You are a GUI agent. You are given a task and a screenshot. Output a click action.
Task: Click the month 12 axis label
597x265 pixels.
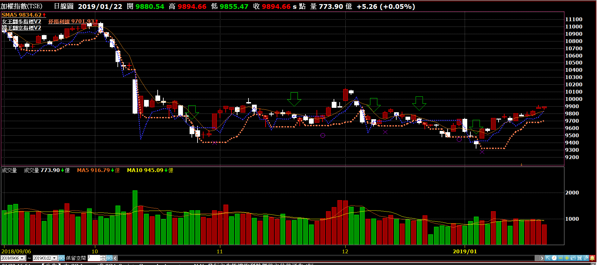point(345,251)
